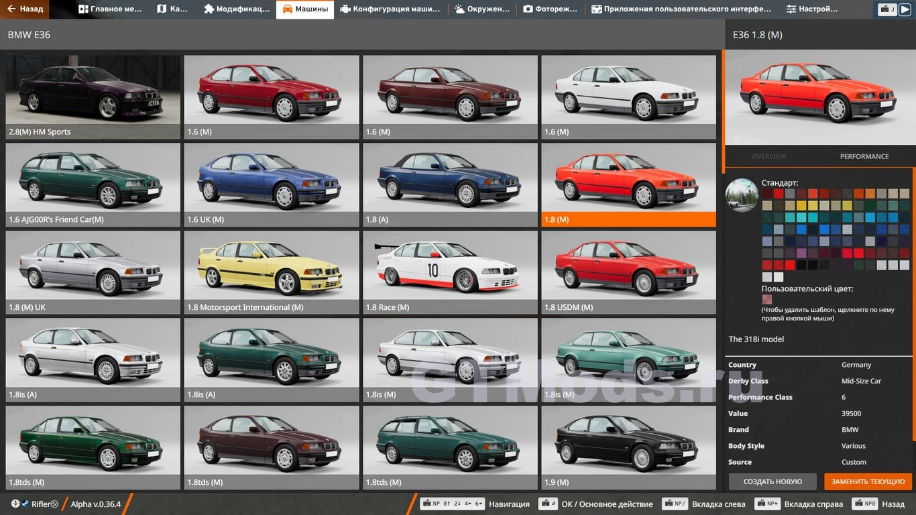
Task: Open the Карта tab with map icon
Action: (x=172, y=9)
